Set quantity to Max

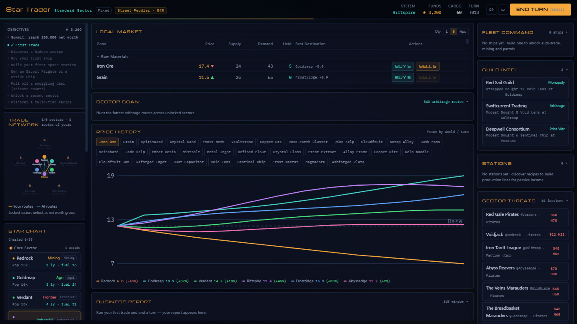click(463, 31)
